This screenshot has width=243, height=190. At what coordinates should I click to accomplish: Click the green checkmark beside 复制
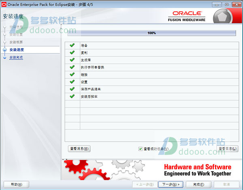(72, 53)
